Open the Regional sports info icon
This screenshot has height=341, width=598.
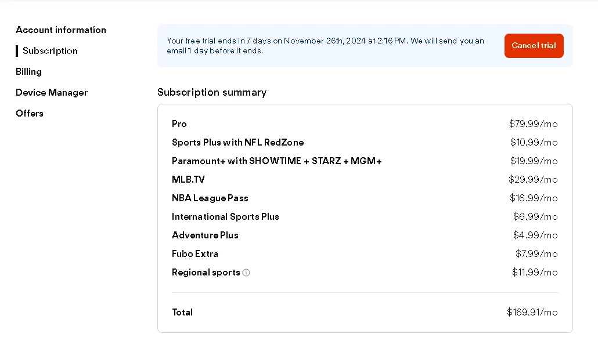[246, 273]
